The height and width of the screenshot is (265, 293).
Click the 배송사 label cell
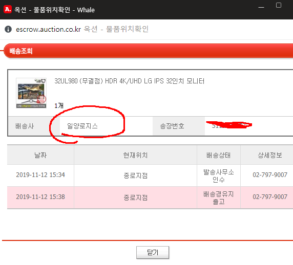[x=34, y=126]
